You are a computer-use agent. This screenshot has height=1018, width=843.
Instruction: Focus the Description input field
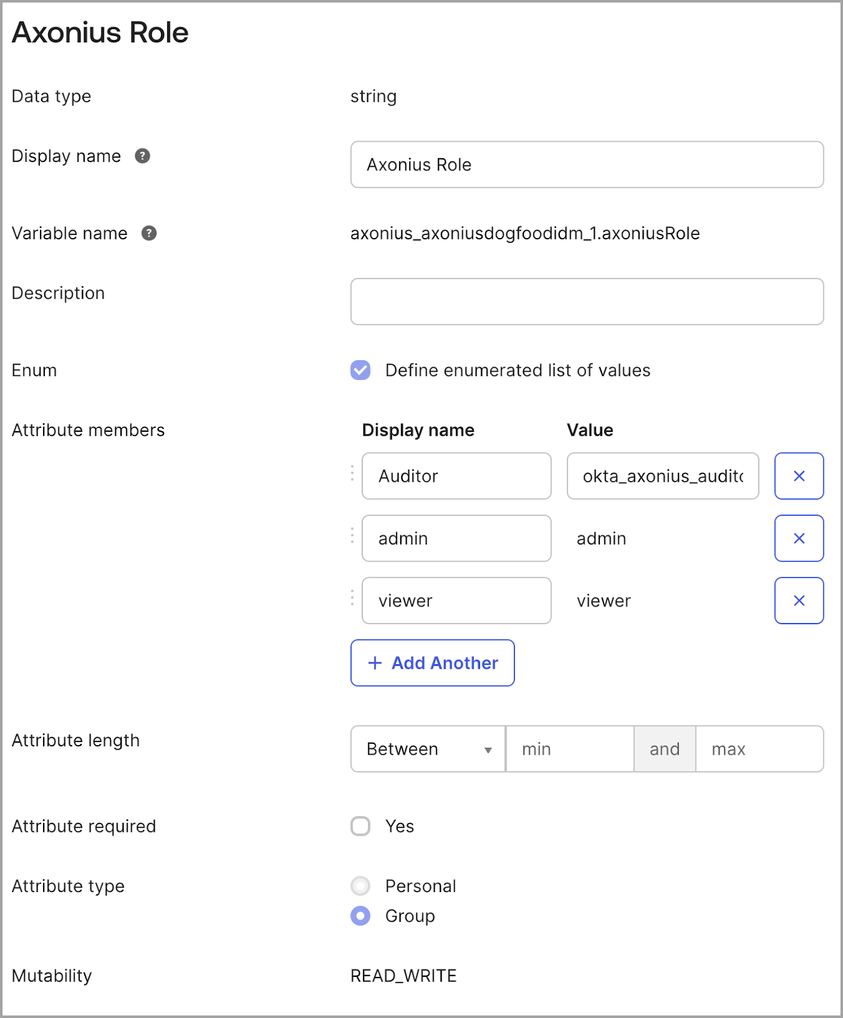pos(587,301)
